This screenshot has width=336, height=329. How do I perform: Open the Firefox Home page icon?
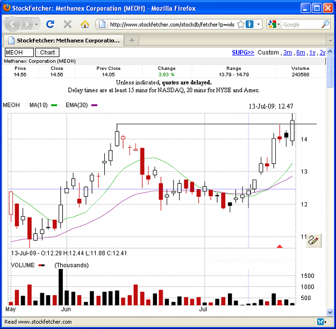pyautogui.click(x=85, y=24)
